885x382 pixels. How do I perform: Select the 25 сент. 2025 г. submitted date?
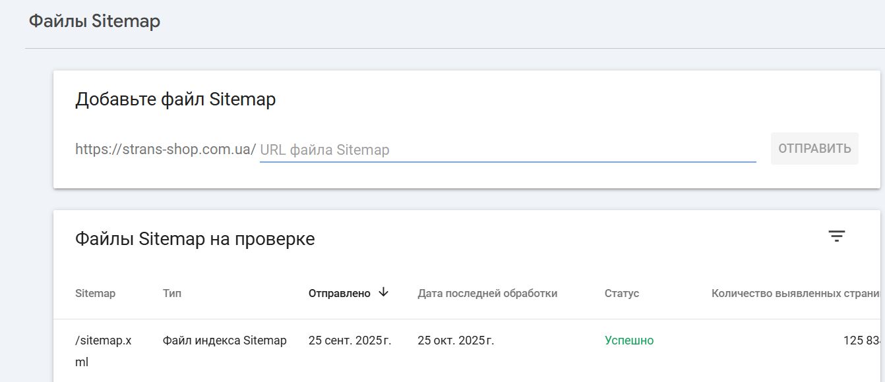pyautogui.click(x=350, y=341)
